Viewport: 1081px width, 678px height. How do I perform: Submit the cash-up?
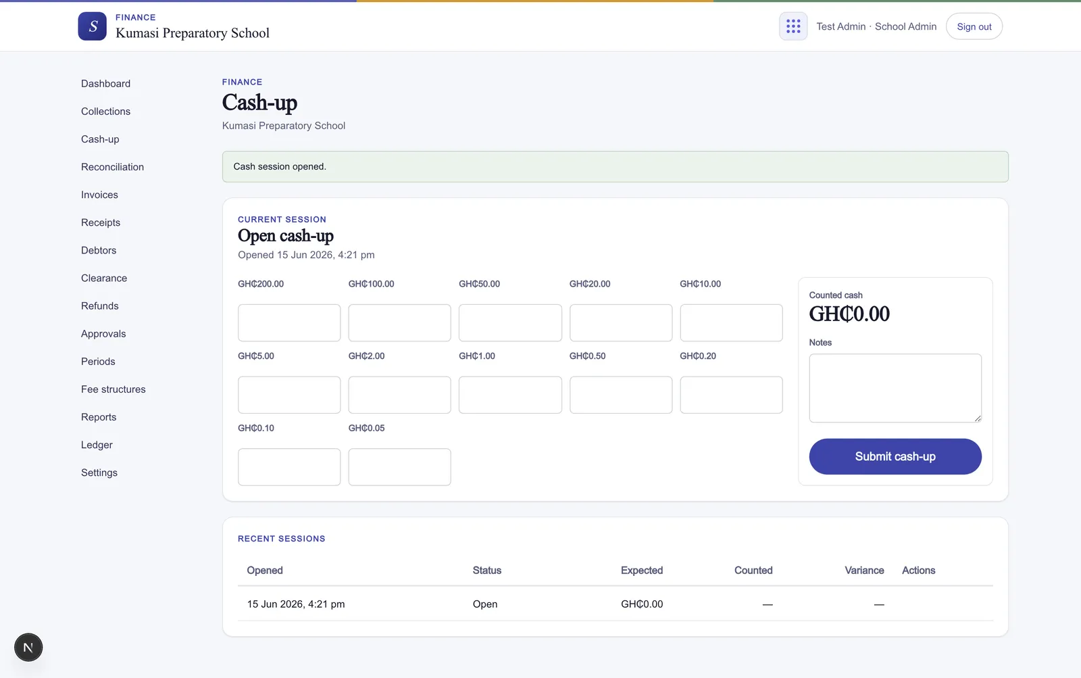[895, 456]
